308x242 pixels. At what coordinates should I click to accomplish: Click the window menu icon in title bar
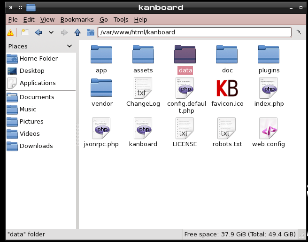(x=31, y=8)
